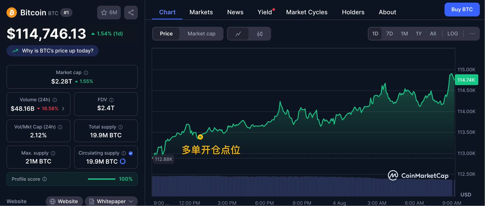Click the FDV info icon
The image size is (485, 206).
click(x=112, y=100)
